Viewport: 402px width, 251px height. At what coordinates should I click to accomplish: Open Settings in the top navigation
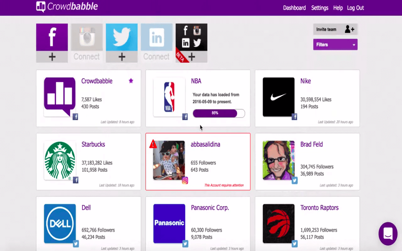click(320, 8)
